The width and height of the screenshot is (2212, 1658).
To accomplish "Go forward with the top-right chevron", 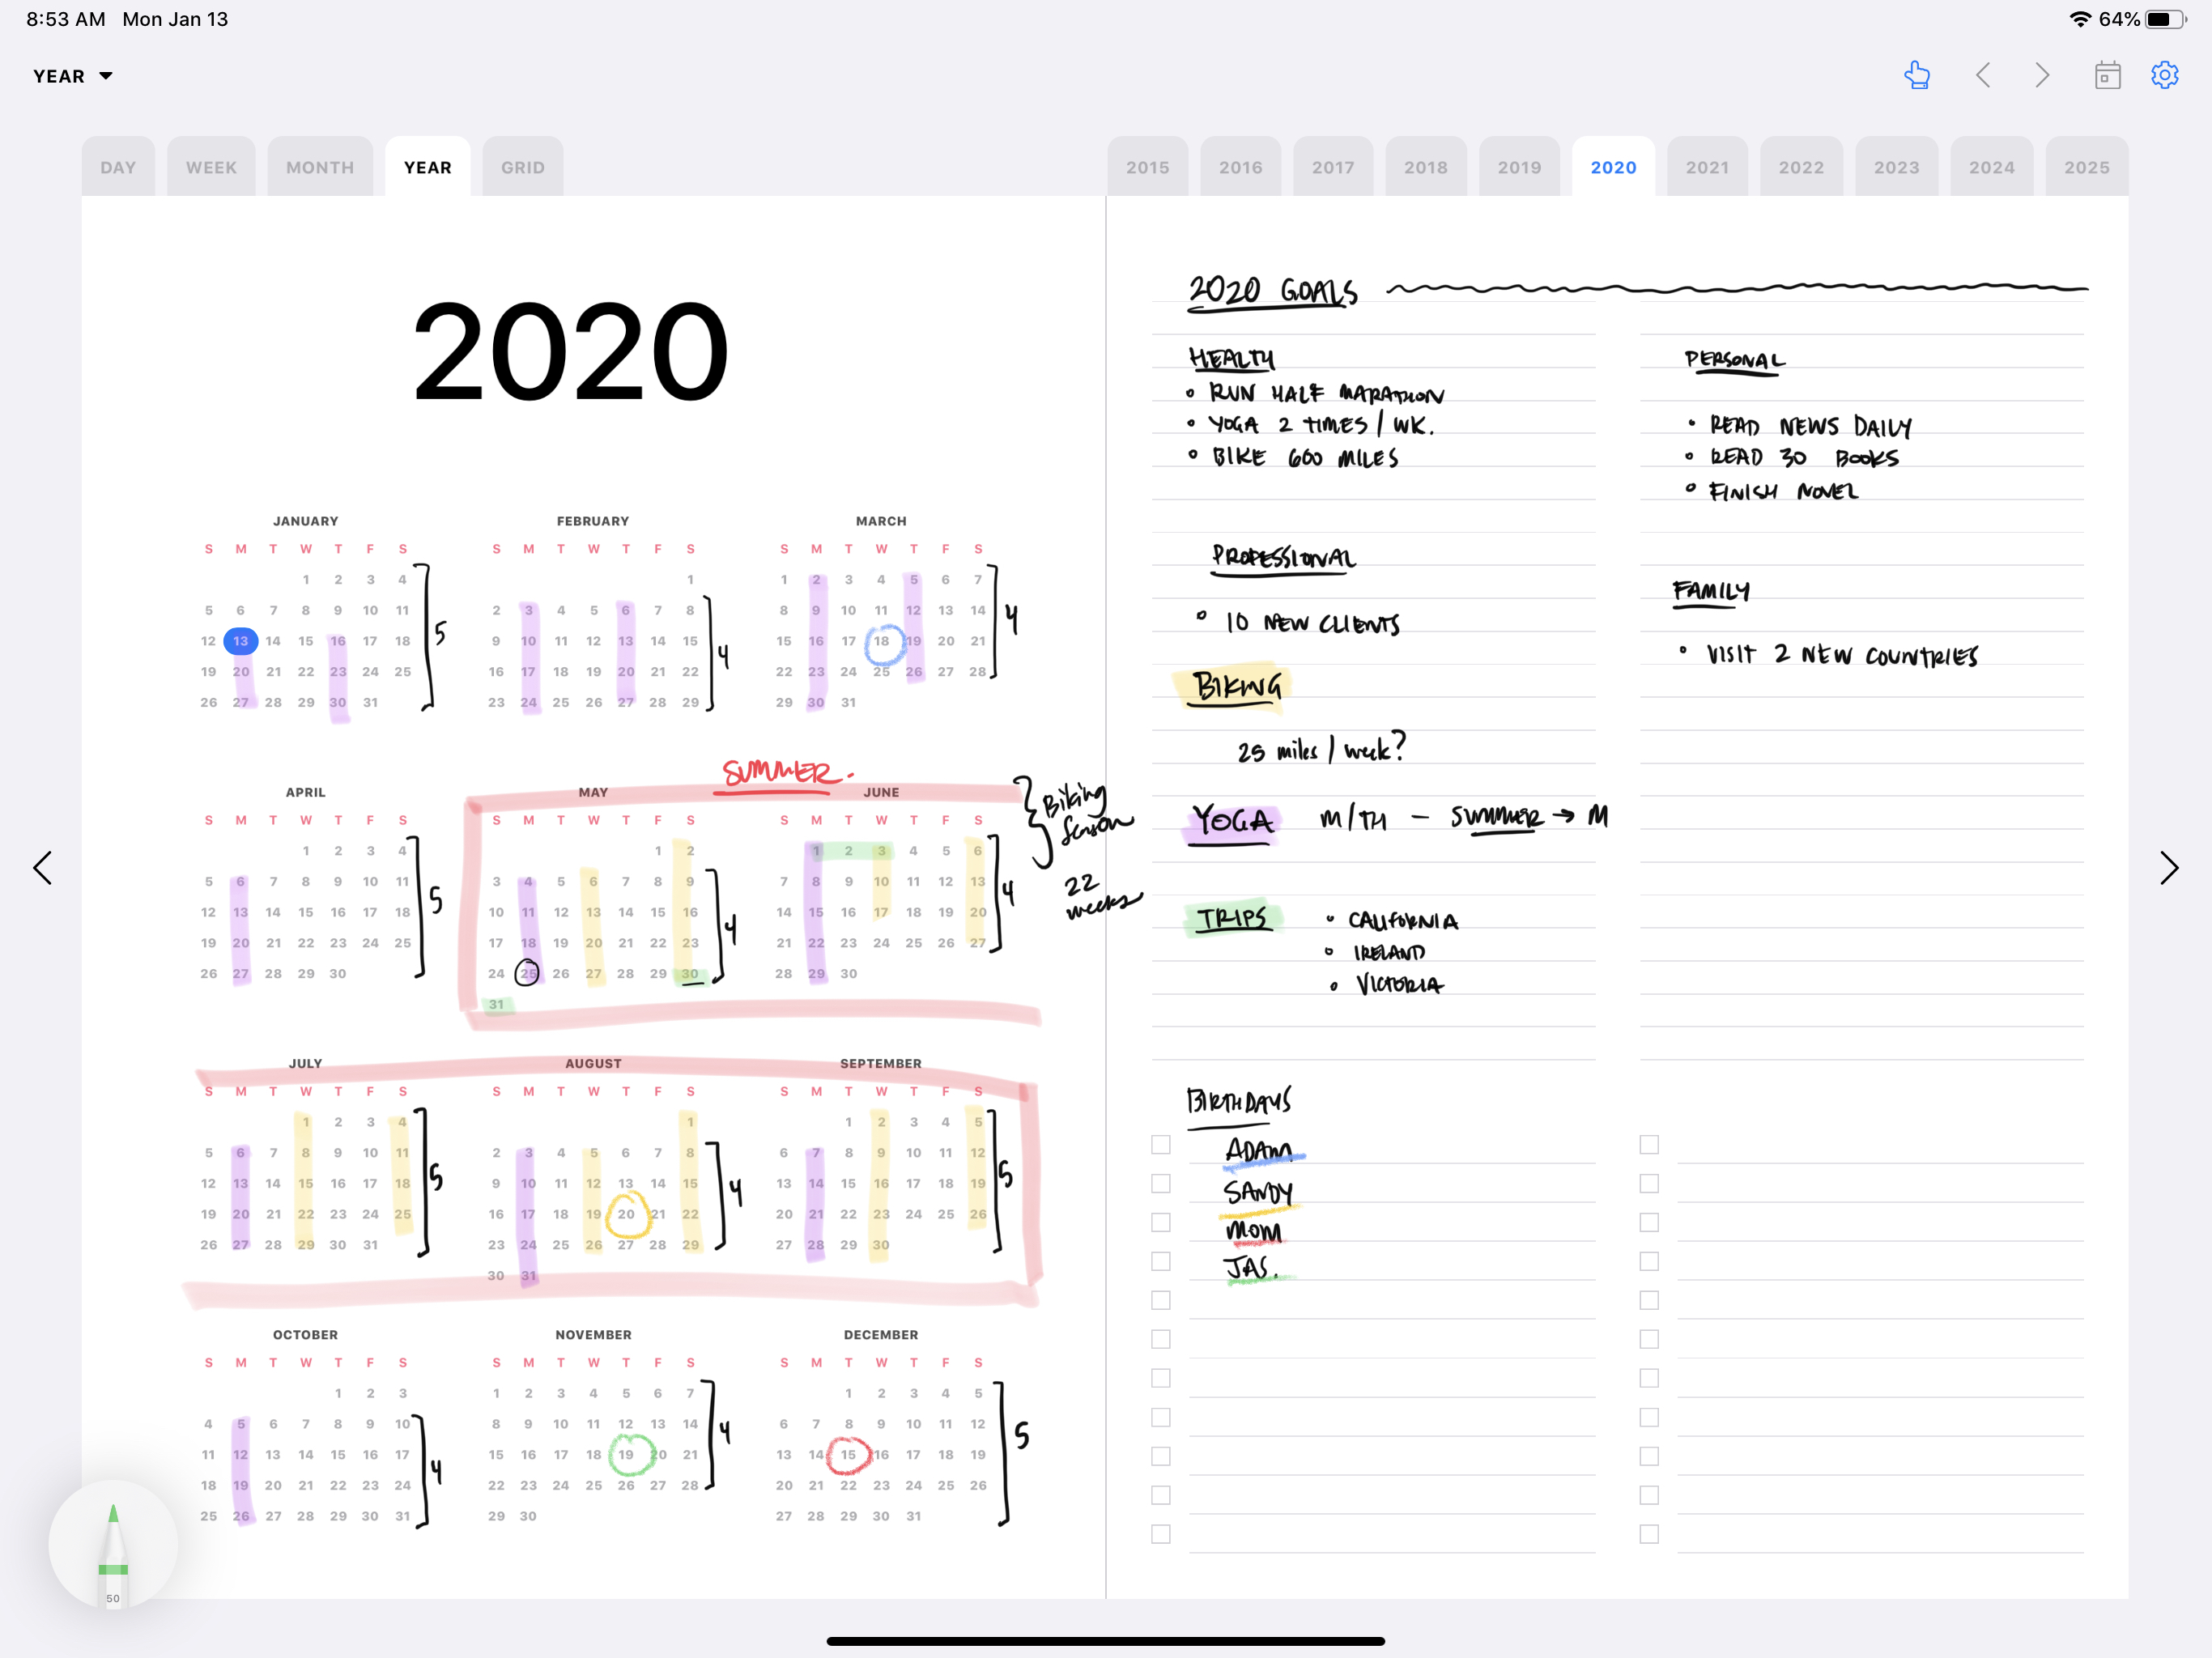I will [2042, 76].
